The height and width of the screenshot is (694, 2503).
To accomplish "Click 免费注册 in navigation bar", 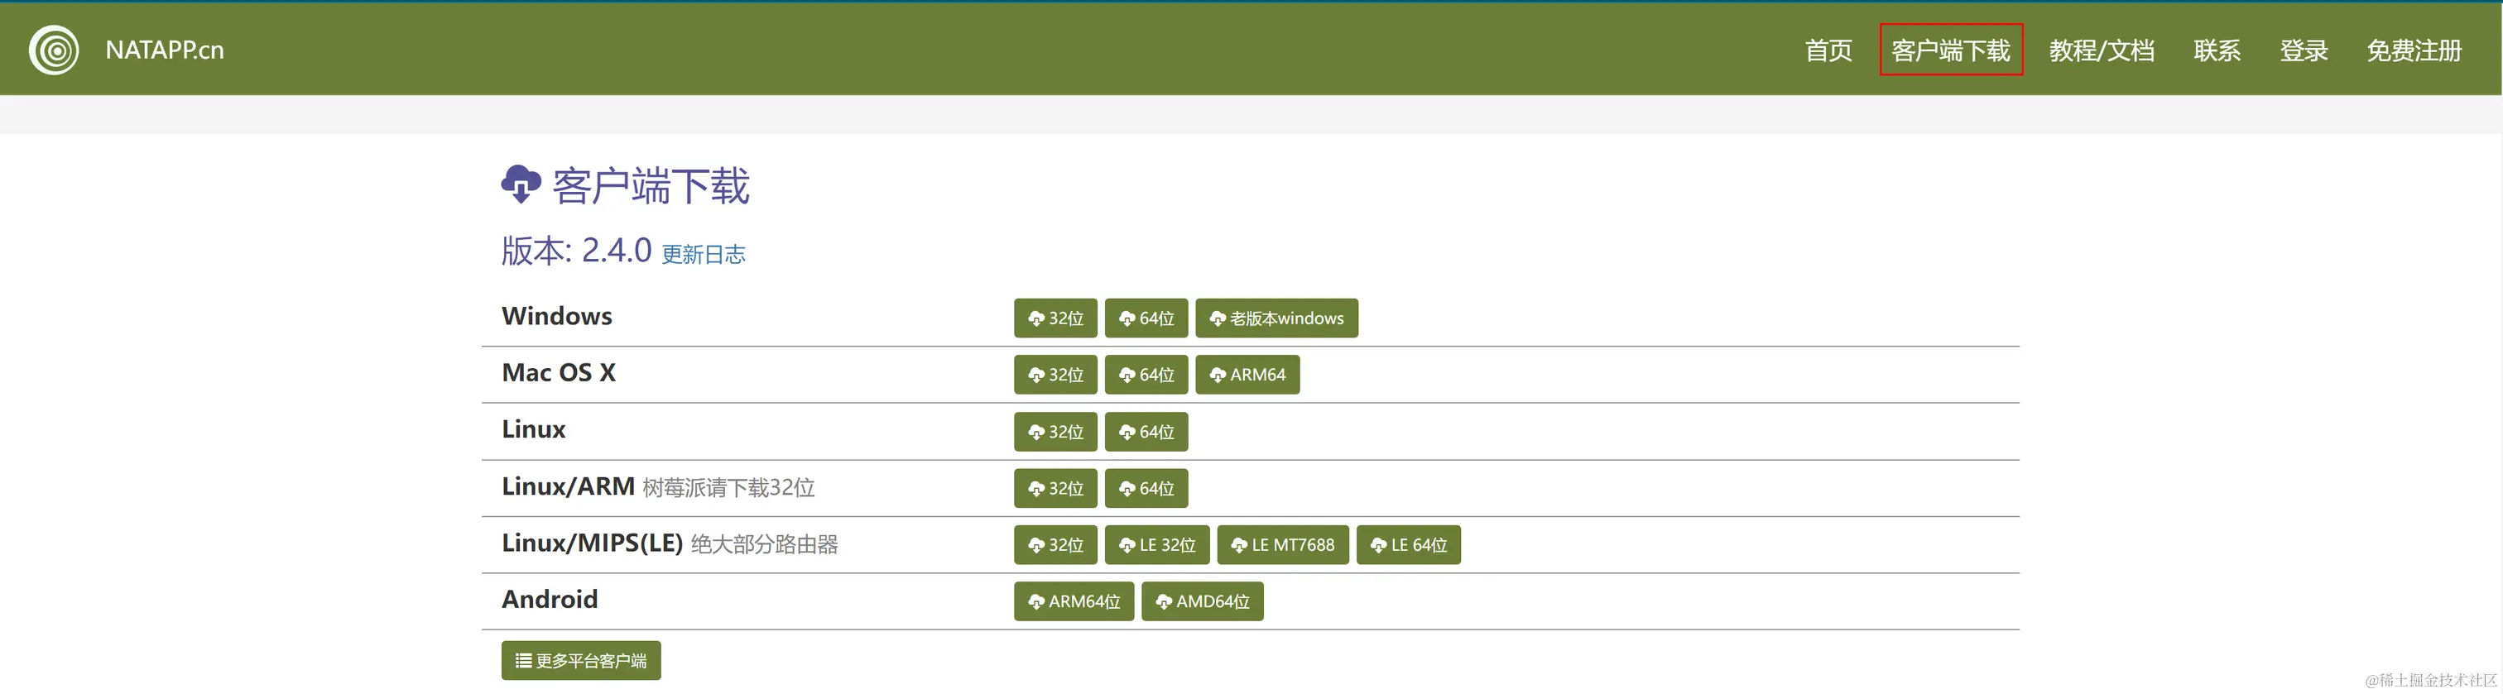I will tap(2414, 50).
